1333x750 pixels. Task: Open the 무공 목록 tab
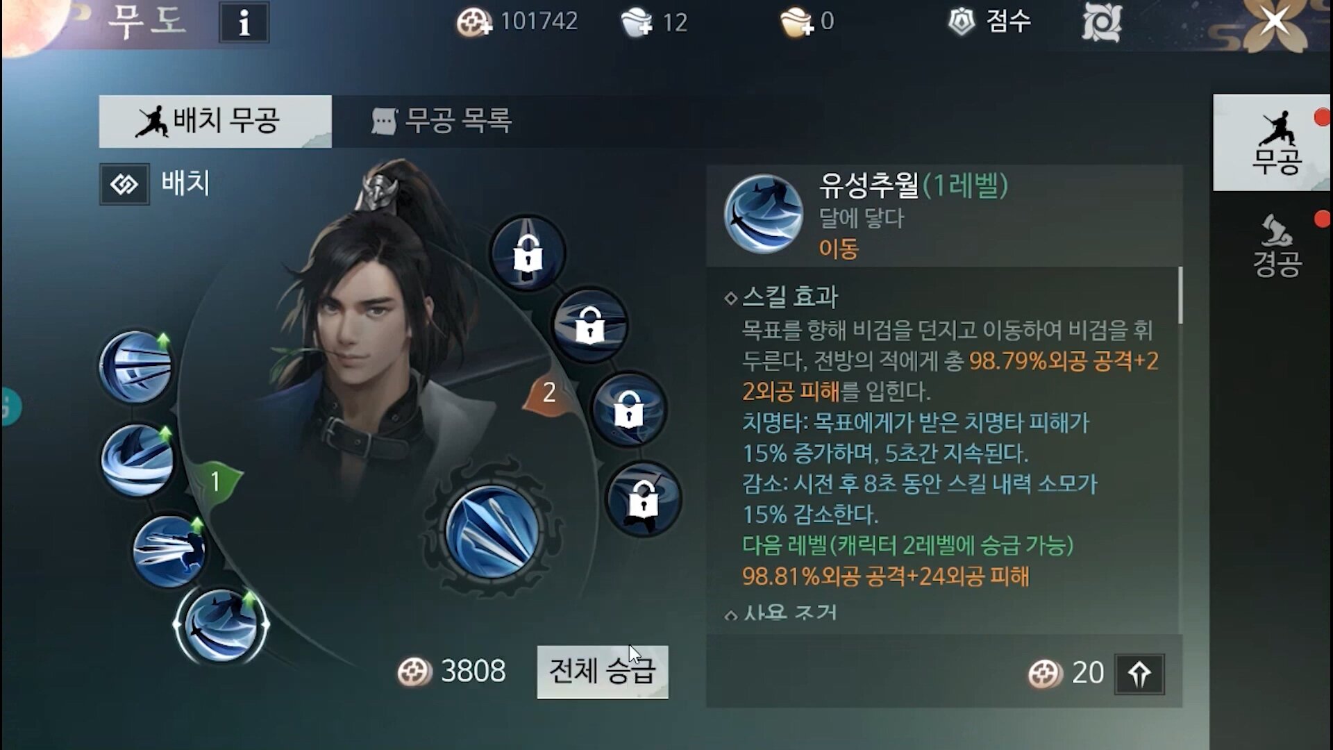(442, 122)
